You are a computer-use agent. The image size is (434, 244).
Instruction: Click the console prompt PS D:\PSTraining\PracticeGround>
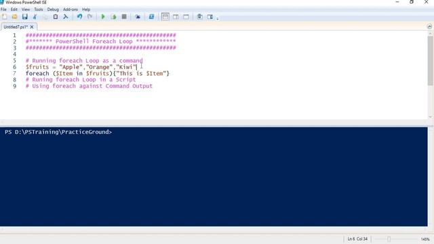[58, 132]
